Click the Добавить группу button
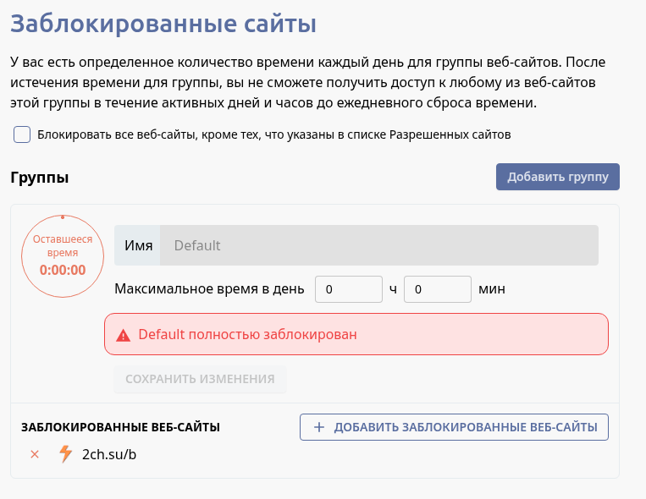This screenshot has height=499, width=646. click(x=557, y=177)
